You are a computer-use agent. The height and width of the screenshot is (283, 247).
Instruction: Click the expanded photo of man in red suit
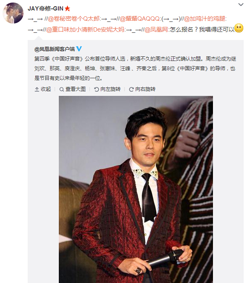click(x=136, y=189)
